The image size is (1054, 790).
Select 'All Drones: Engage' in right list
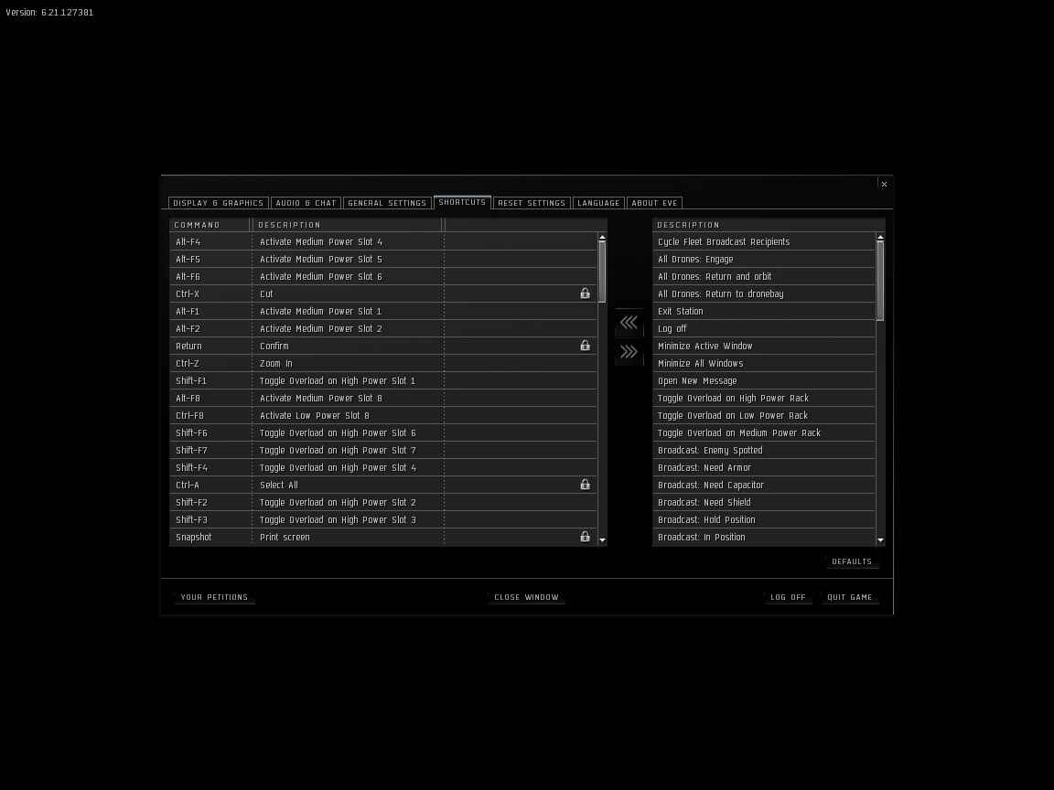tap(695, 260)
